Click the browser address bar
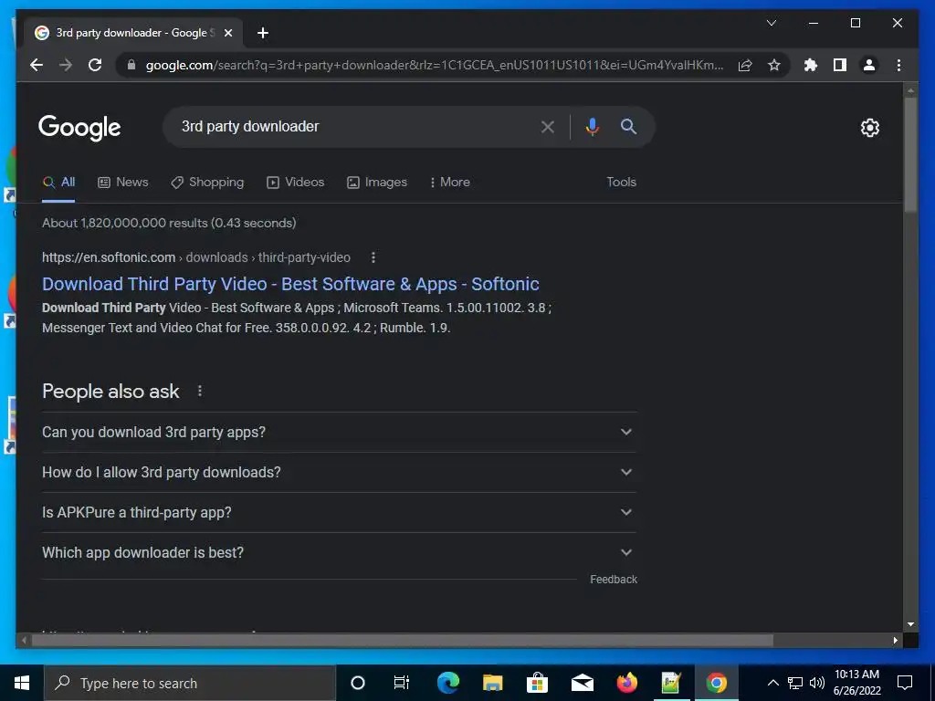 pyautogui.click(x=434, y=65)
